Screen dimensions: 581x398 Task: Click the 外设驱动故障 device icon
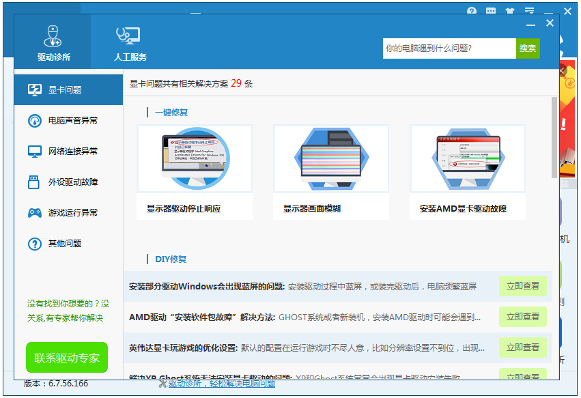pyautogui.click(x=33, y=182)
